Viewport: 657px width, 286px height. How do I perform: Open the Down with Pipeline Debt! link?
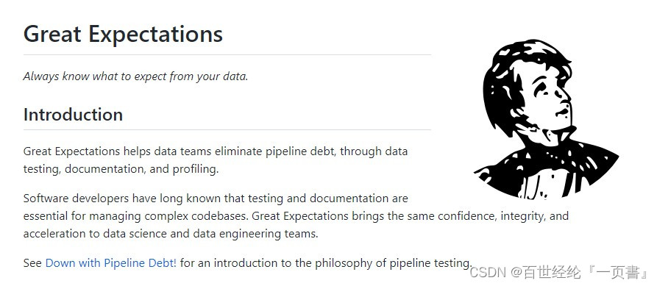point(111,263)
